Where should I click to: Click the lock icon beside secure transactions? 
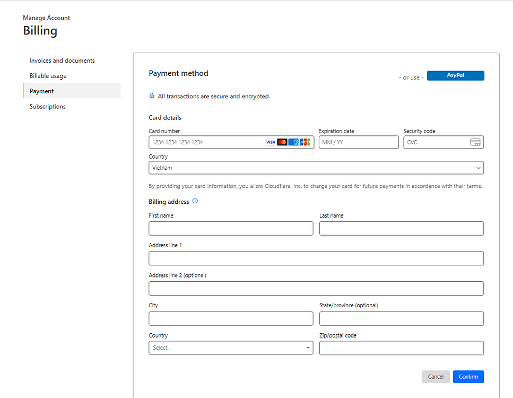(152, 96)
